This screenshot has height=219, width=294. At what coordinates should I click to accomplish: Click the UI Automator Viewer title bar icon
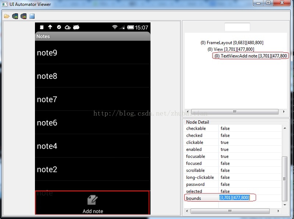click(4, 4)
